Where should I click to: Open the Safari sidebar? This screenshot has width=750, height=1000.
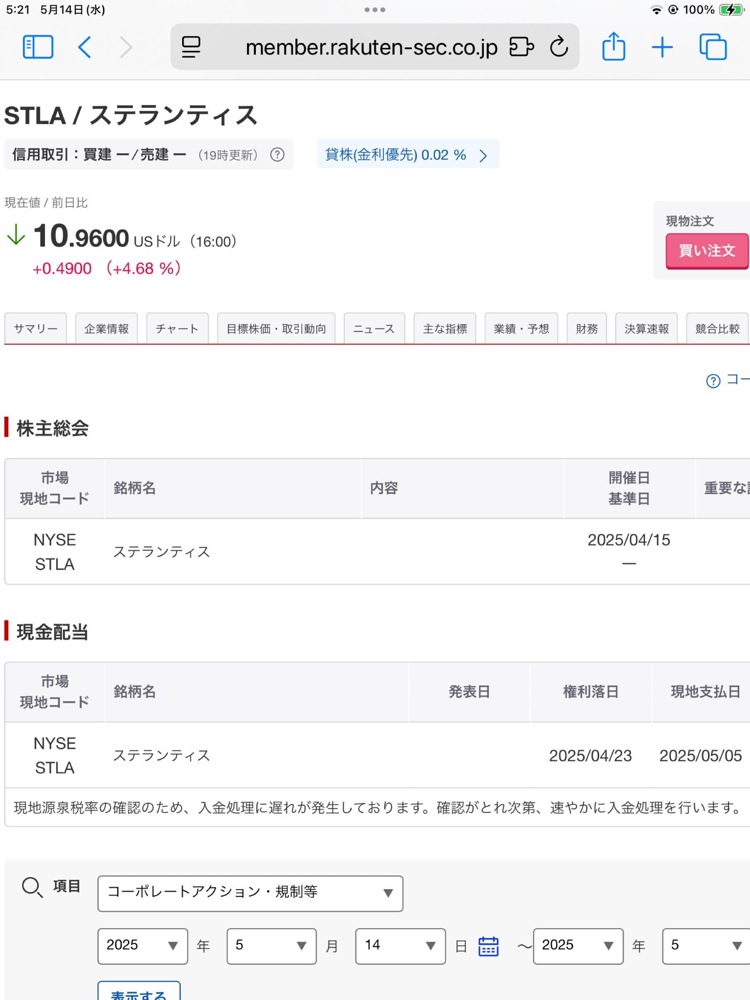coord(38,47)
